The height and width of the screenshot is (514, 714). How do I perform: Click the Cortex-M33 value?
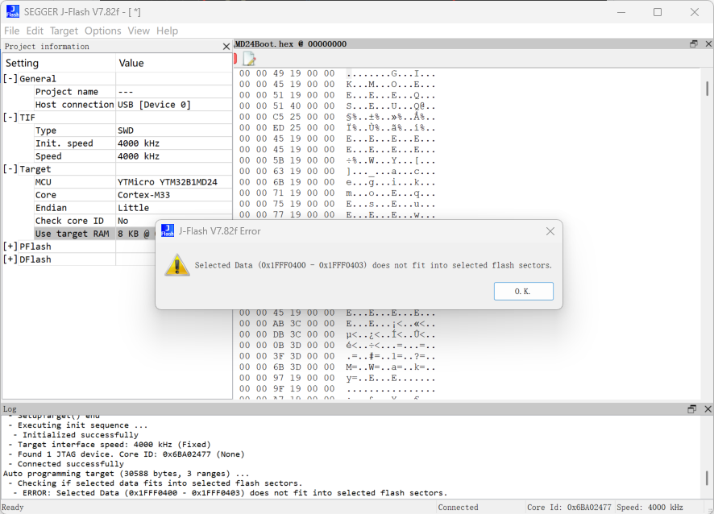pos(143,195)
